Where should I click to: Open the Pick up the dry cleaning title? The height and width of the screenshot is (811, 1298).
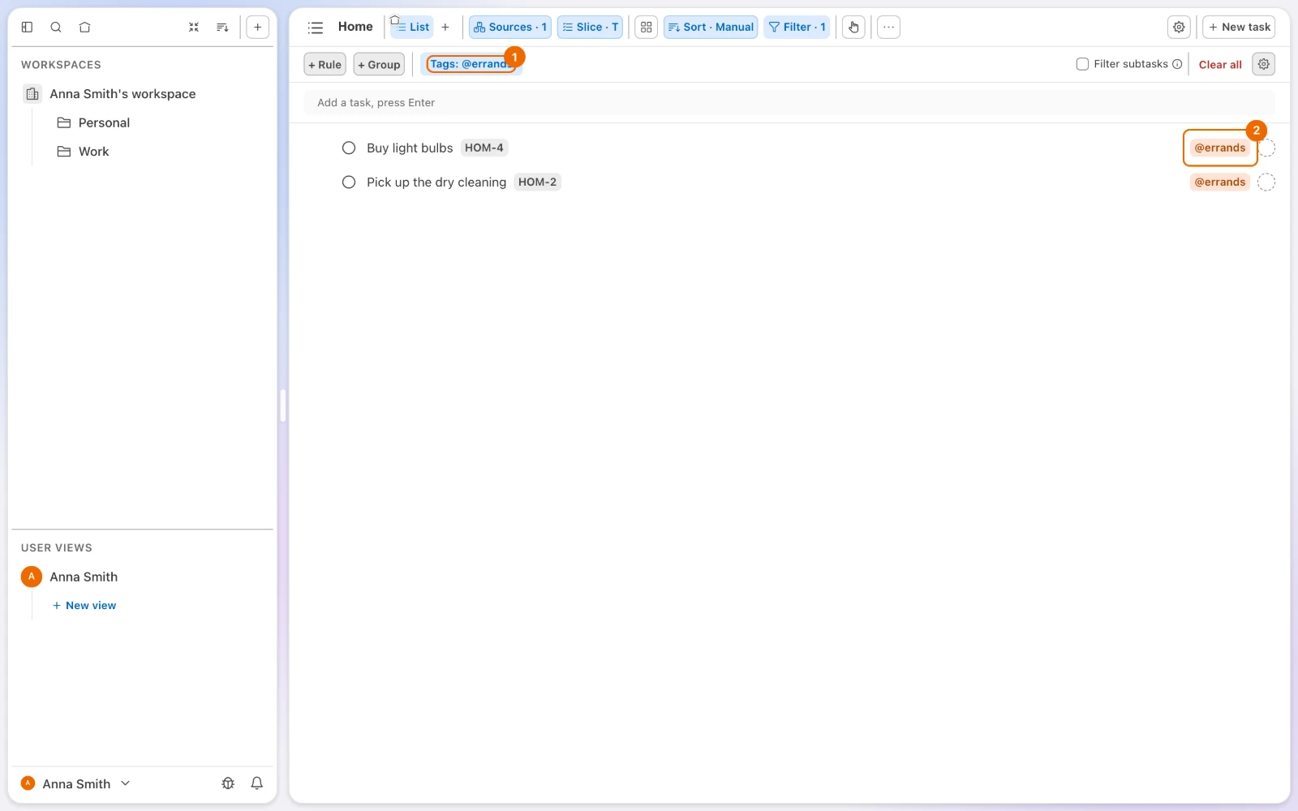tap(436, 182)
